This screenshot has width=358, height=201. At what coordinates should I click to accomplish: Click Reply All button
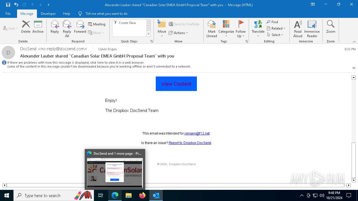[x=67, y=29]
